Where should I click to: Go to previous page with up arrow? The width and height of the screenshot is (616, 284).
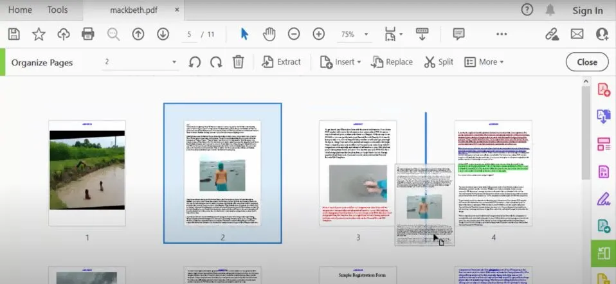click(x=138, y=34)
